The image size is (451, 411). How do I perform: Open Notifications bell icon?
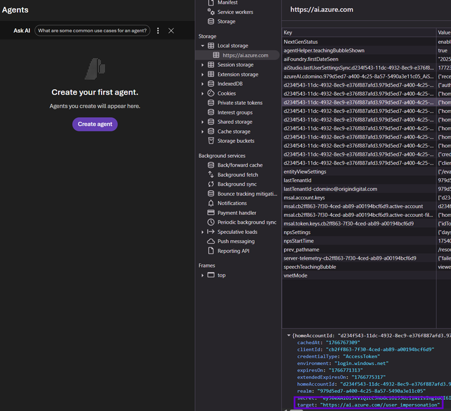(211, 204)
